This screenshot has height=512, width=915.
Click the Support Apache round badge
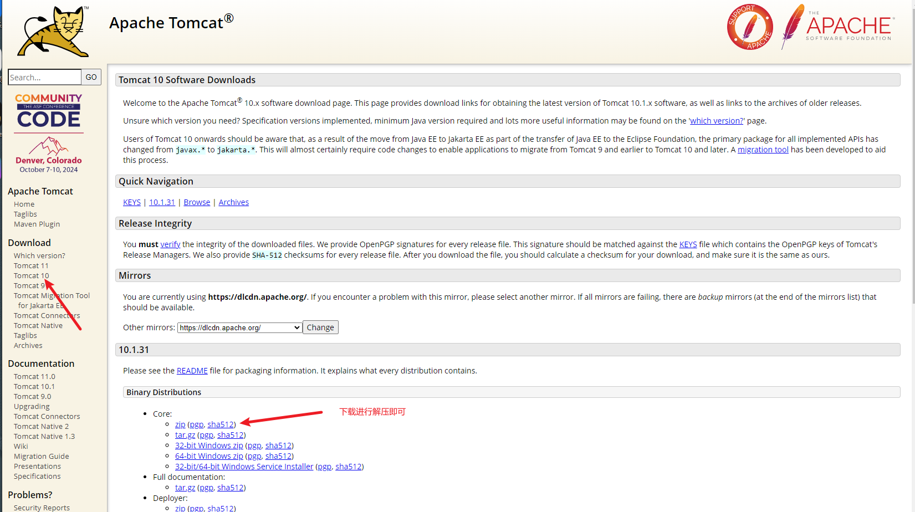(750, 27)
